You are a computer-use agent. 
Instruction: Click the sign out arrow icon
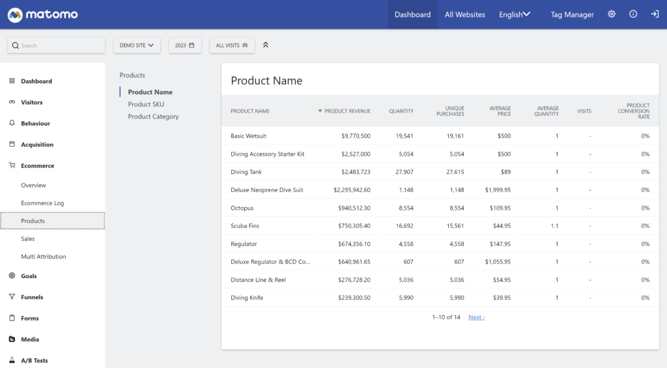point(655,14)
